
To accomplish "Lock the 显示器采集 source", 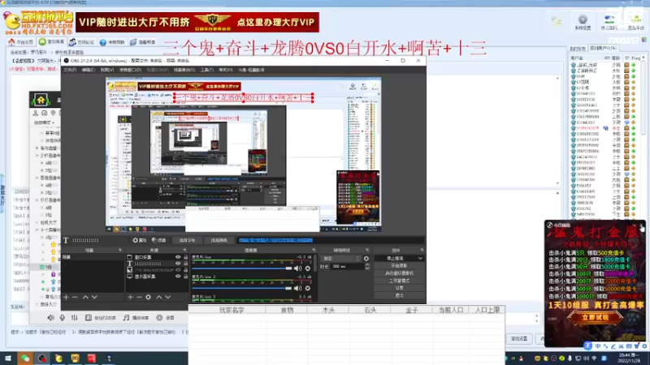I will tap(186, 276).
